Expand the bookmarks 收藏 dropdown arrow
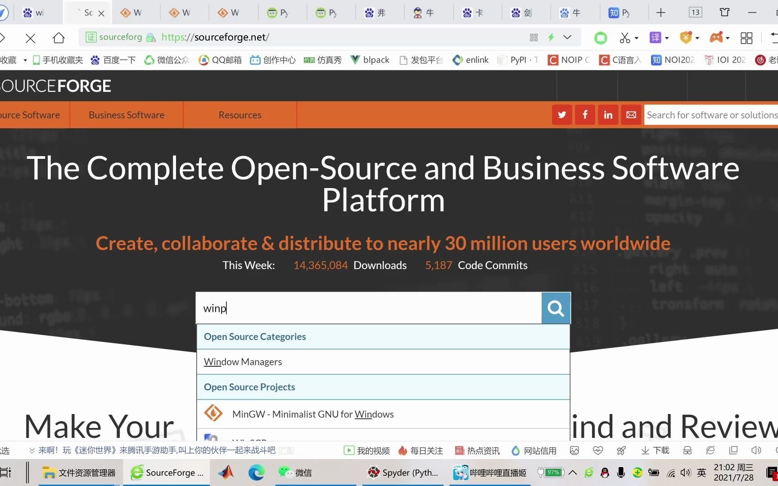 point(25,60)
